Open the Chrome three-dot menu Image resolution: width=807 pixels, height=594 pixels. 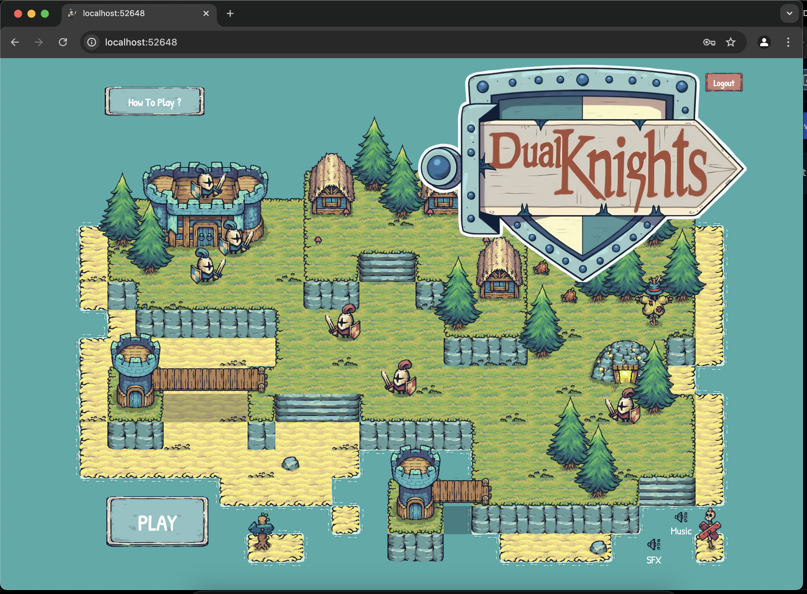(x=788, y=42)
